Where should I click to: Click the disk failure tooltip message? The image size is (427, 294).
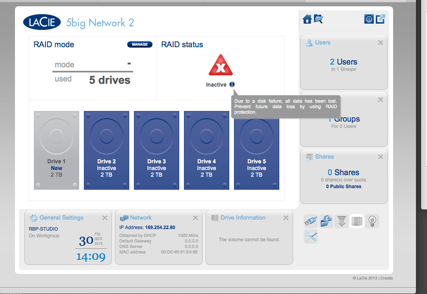286,107
